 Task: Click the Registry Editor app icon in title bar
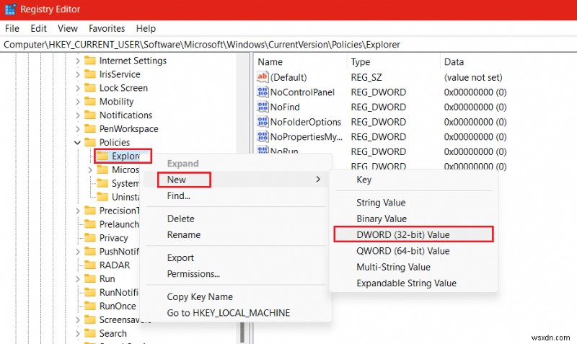click(10, 9)
